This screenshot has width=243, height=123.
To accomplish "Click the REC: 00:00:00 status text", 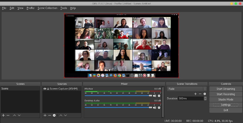I will pos(195,121).
